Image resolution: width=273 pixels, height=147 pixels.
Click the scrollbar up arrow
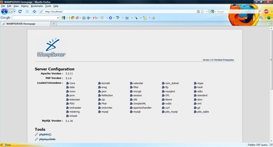tap(271, 28)
